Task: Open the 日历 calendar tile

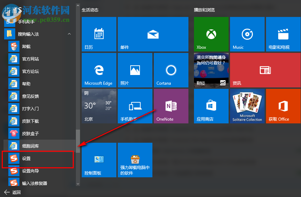Action: 99,34
